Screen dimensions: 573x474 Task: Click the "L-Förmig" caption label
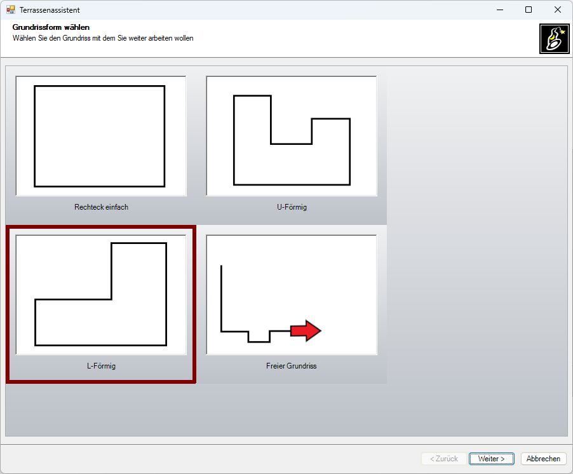point(101,366)
